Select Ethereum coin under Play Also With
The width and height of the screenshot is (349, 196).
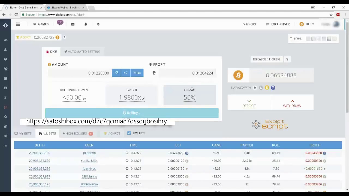click(x=255, y=88)
